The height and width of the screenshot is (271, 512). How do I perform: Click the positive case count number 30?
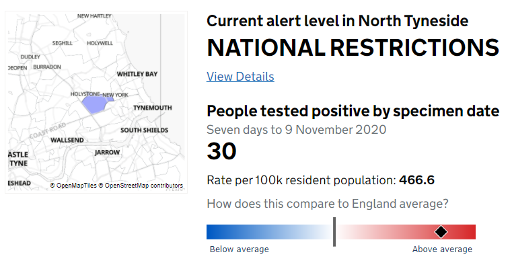(221, 151)
